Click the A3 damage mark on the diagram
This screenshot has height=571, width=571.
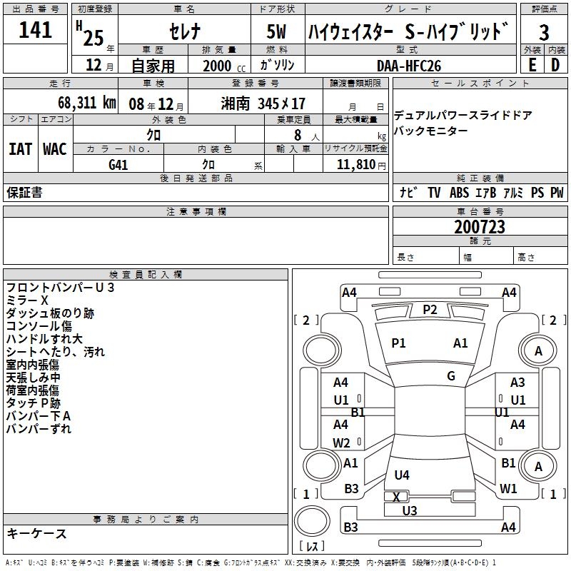coord(517,383)
